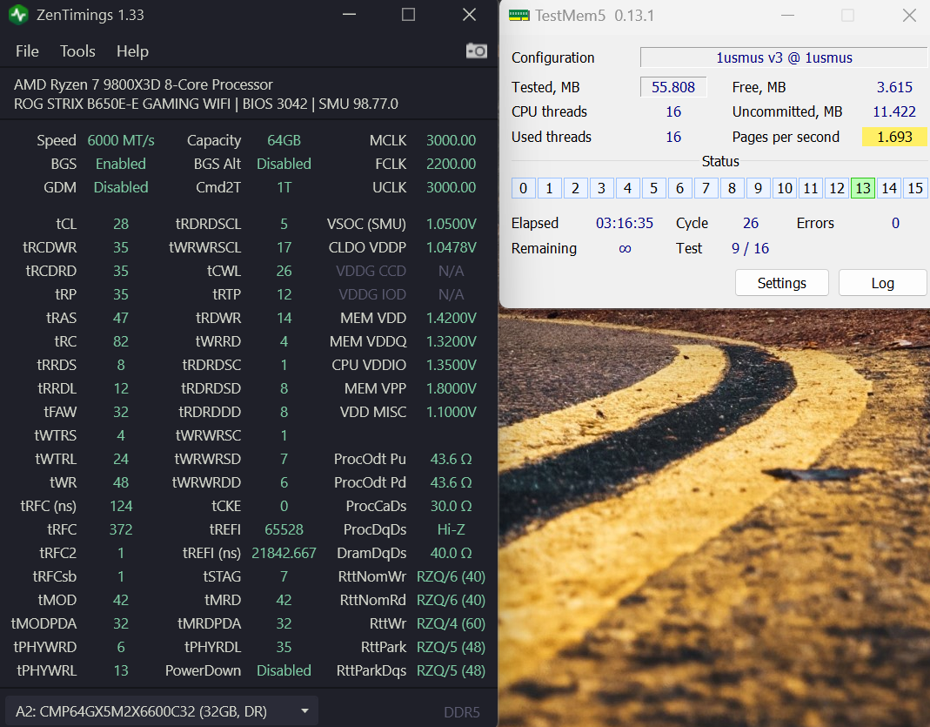The width and height of the screenshot is (930, 727).
Task: Select thread status box 7
Action: 706,188
